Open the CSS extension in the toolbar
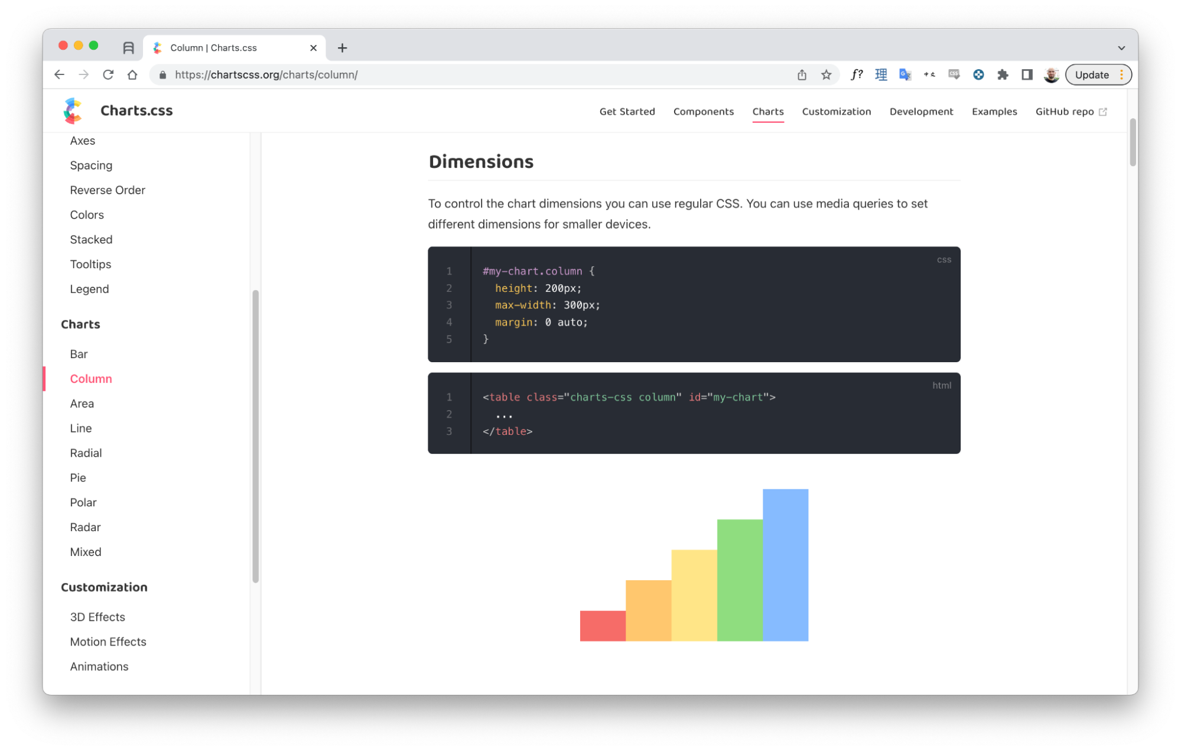The height and width of the screenshot is (751, 1181). 954,74
